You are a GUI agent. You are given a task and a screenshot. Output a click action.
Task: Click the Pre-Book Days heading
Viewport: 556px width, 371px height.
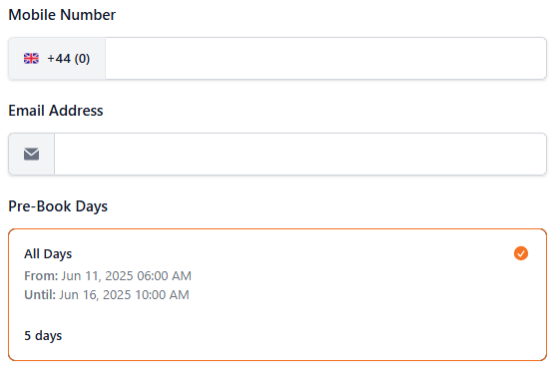point(58,206)
